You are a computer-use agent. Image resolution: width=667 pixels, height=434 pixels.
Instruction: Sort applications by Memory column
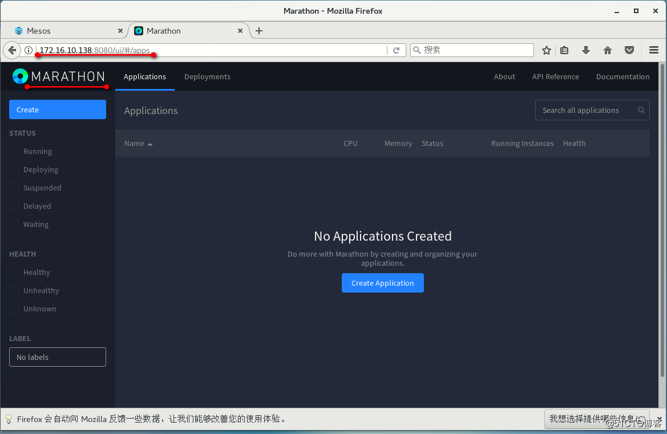(x=398, y=143)
